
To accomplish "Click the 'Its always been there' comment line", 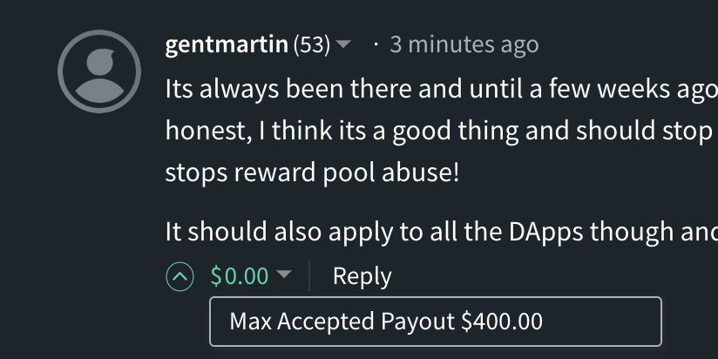I will [442, 89].
